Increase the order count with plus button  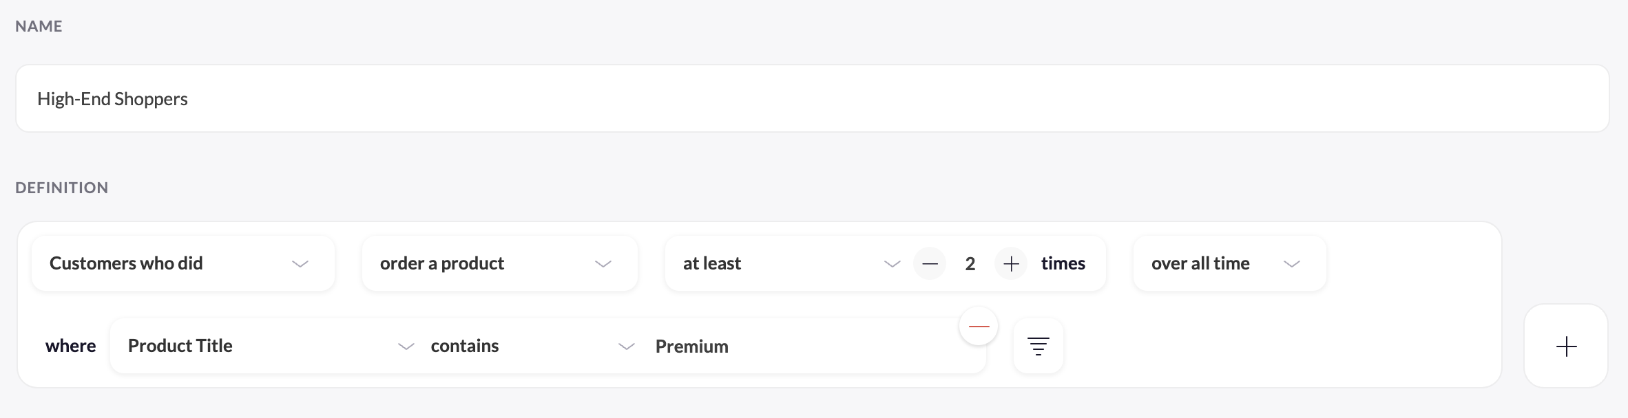(x=1011, y=264)
